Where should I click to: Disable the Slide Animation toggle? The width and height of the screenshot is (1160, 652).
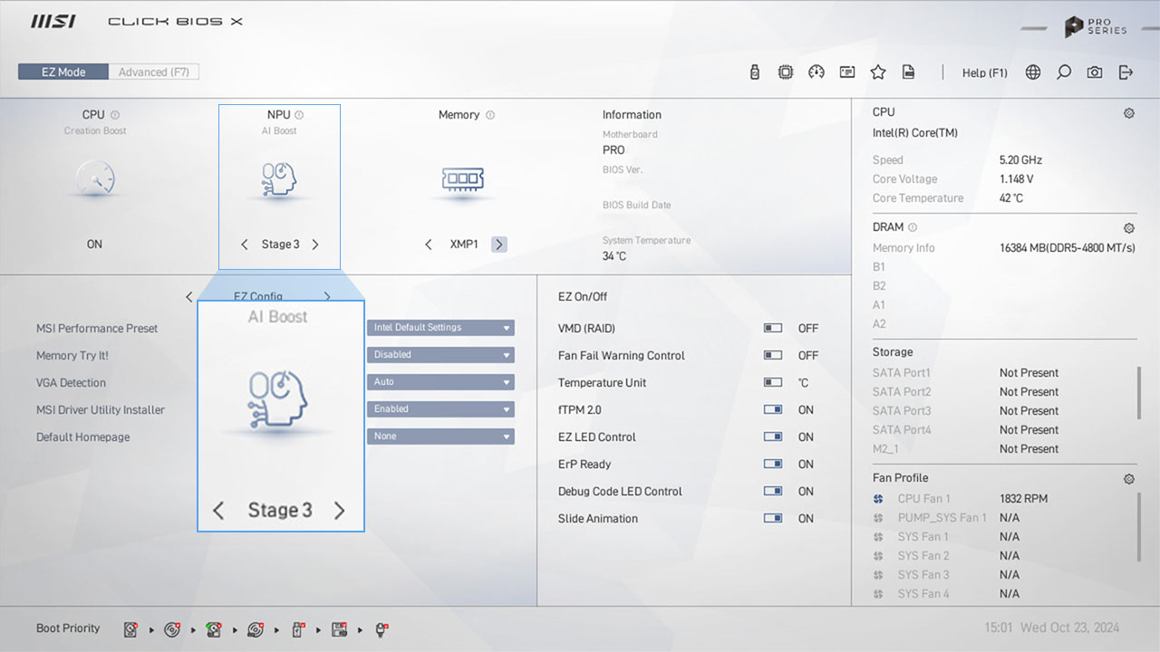[773, 519]
